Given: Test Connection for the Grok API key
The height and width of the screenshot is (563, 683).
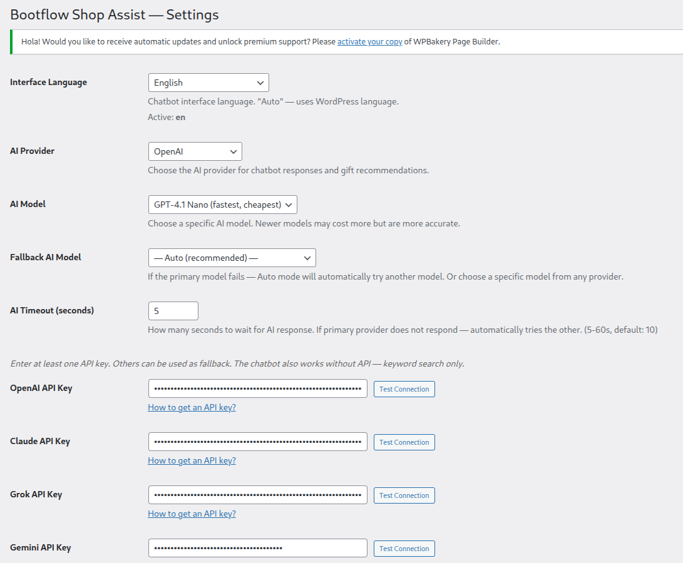Looking at the screenshot, I should 404,495.
